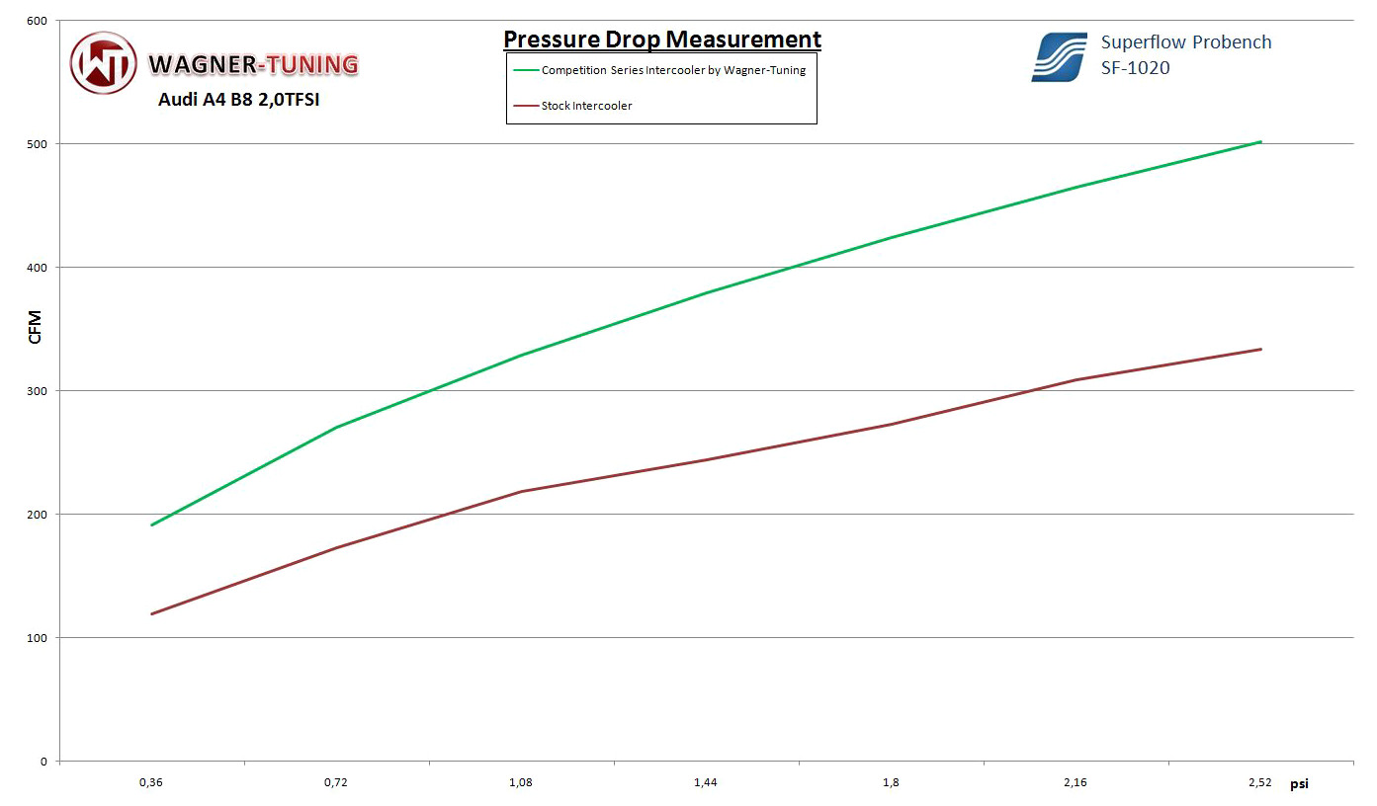1377x806 pixels.
Task: Select the 'Competition Series Intercooler by Wagner-Tuning' legend entry
Action: [659, 70]
